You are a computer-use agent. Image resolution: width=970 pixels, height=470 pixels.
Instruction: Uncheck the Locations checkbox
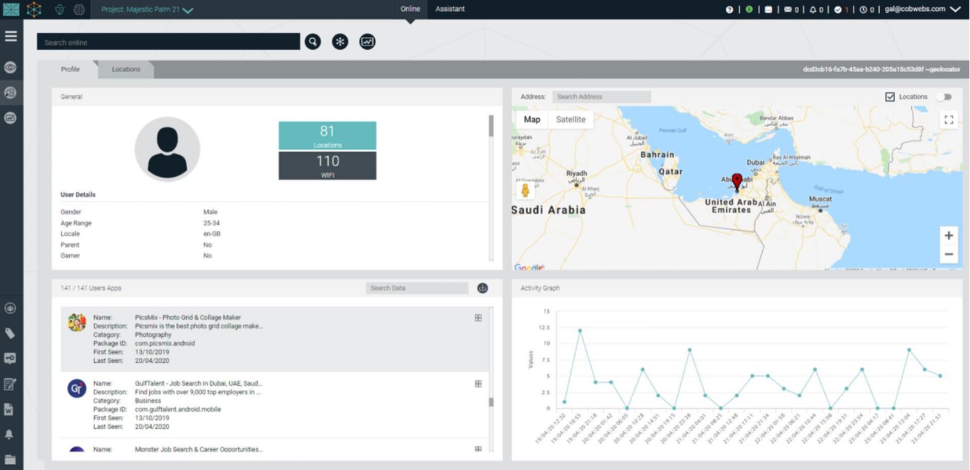[x=890, y=97]
